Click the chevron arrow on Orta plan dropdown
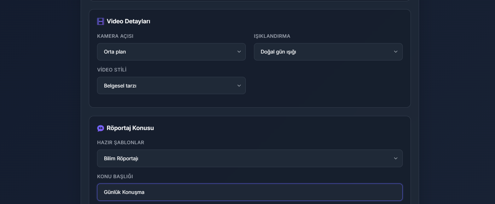This screenshot has width=495, height=204. point(239,52)
